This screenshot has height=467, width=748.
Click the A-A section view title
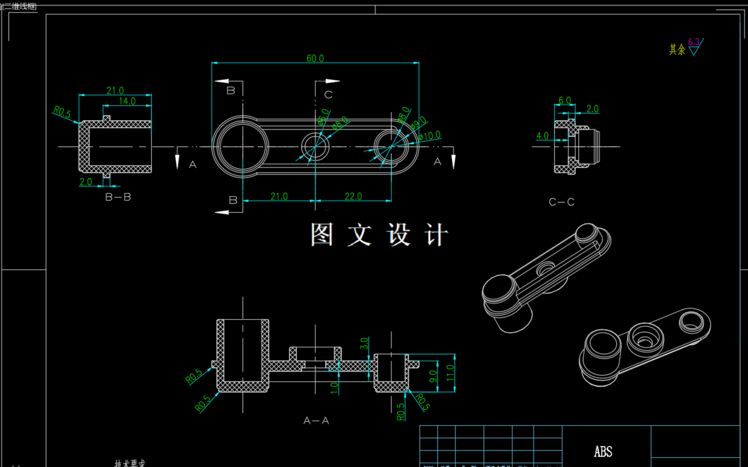point(316,420)
